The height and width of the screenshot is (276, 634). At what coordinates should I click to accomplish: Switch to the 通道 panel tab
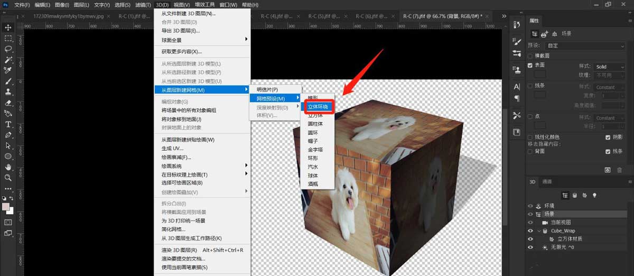coord(547,182)
